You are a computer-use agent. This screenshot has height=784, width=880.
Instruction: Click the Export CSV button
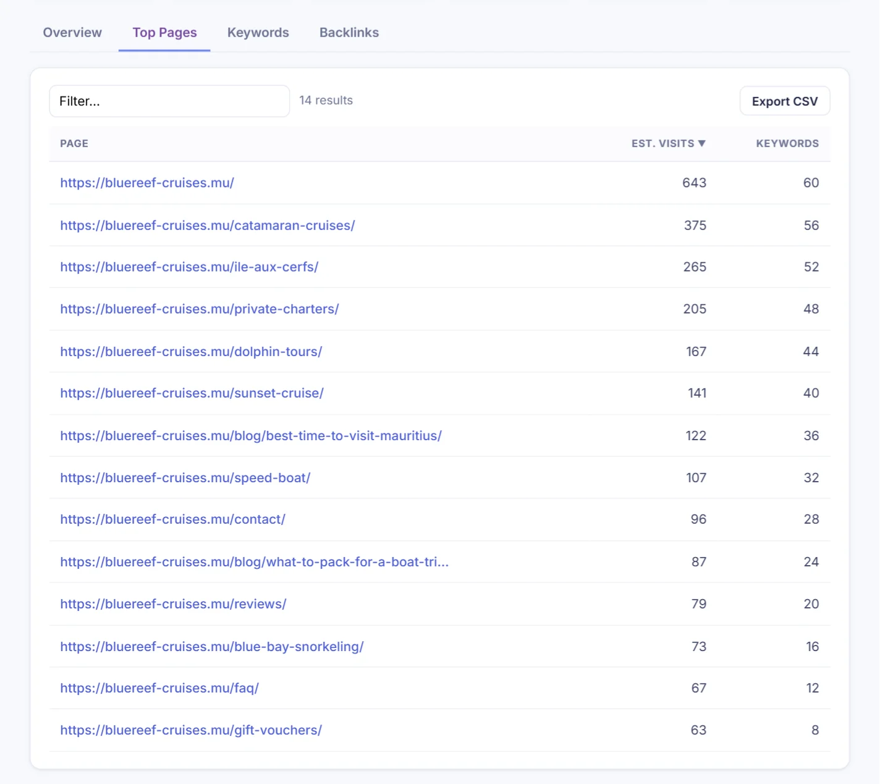[x=785, y=101]
